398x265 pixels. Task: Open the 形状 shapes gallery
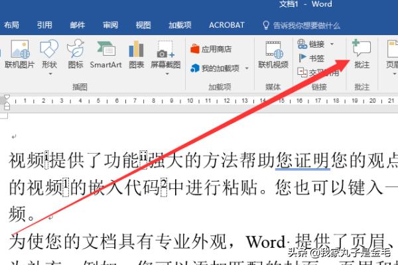(49, 54)
